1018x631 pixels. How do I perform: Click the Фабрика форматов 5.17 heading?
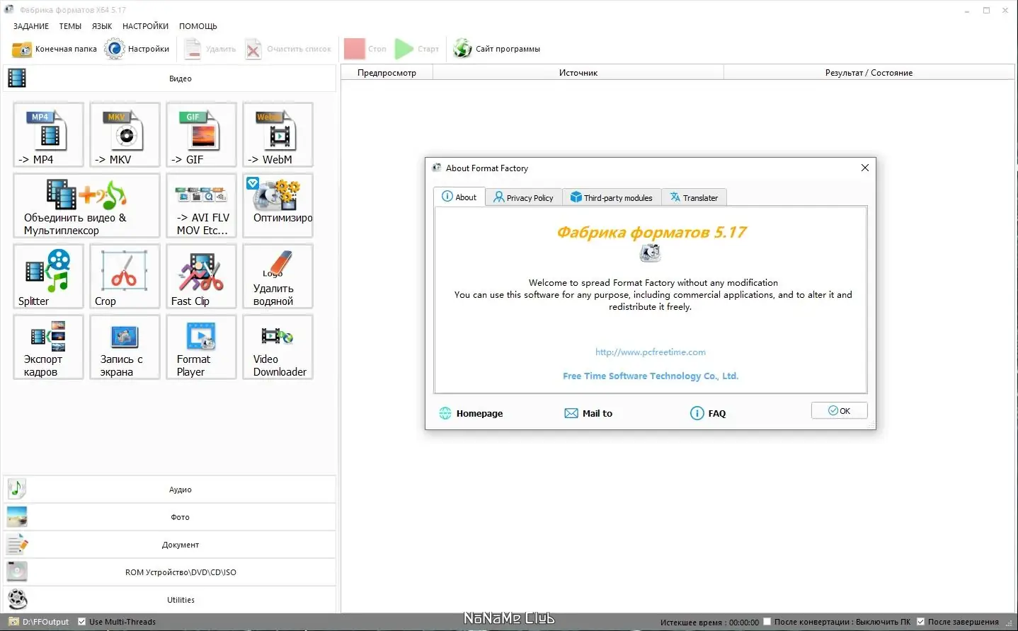click(x=651, y=233)
